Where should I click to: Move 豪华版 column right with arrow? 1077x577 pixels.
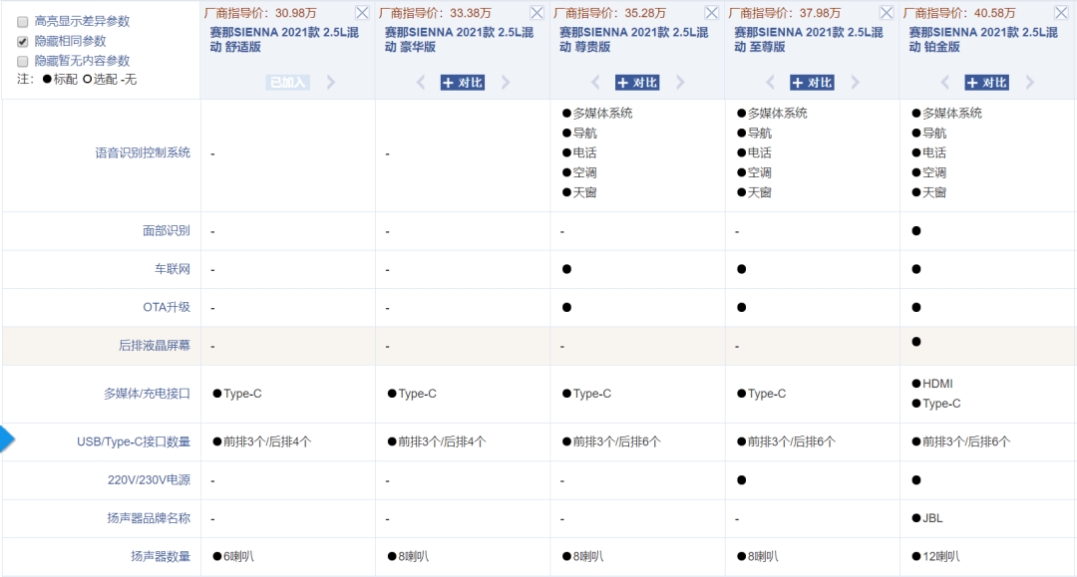[506, 83]
